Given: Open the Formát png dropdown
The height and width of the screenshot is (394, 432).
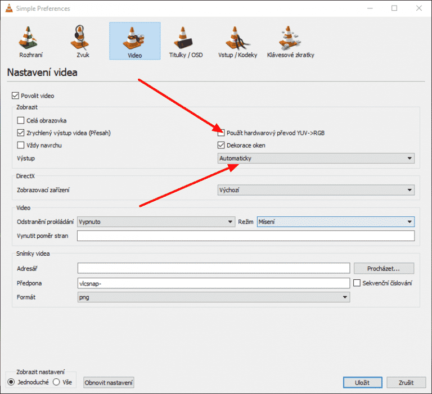Looking at the screenshot, I should point(213,297).
